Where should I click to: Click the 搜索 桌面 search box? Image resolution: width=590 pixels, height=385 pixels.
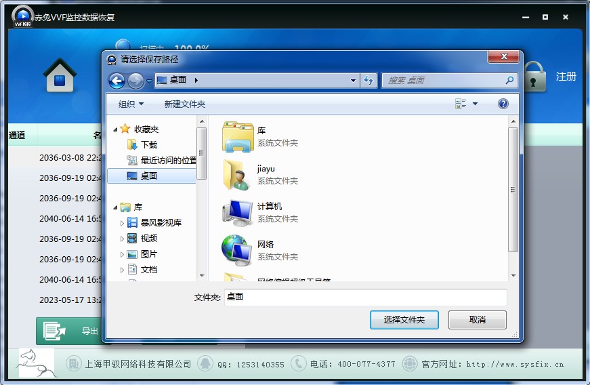coord(444,81)
